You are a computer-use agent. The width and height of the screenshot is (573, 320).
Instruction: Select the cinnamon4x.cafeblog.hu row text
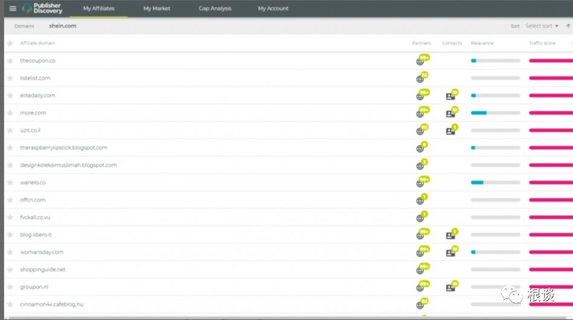pos(52,304)
